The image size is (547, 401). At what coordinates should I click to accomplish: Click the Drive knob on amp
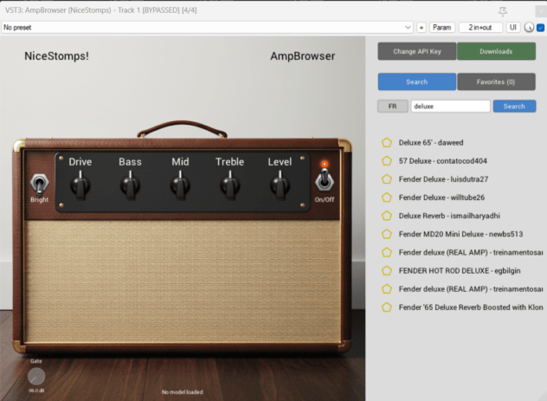pyautogui.click(x=80, y=184)
